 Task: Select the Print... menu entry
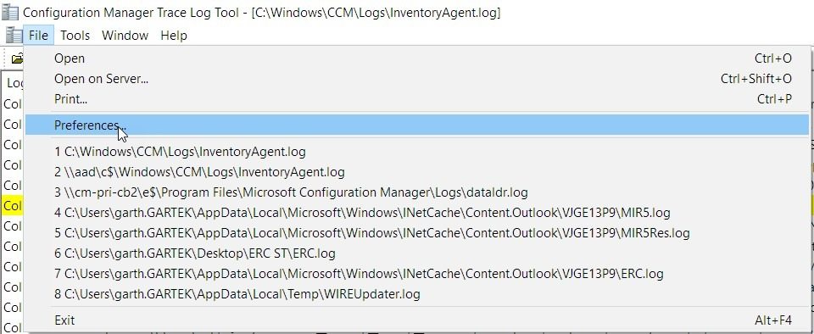pyautogui.click(x=417, y=98)
